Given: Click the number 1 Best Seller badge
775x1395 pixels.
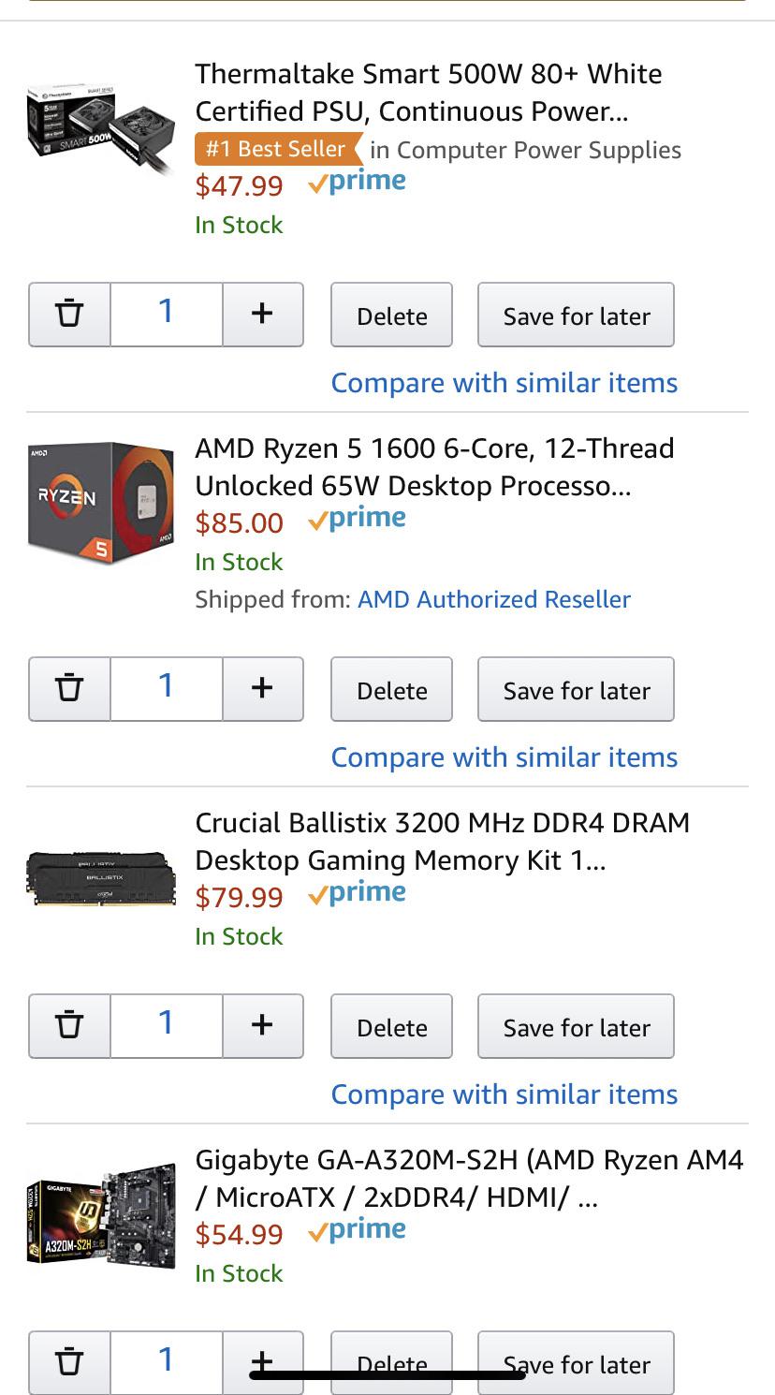Looking at the screenshot, I should [274, 148].
